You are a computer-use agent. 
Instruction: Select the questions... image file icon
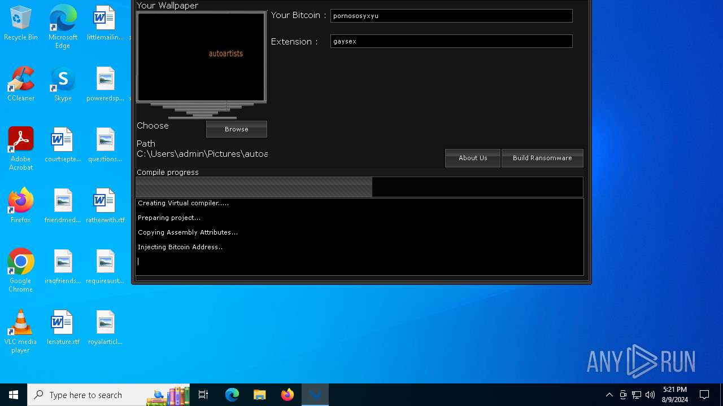click(x=105, y=145)
